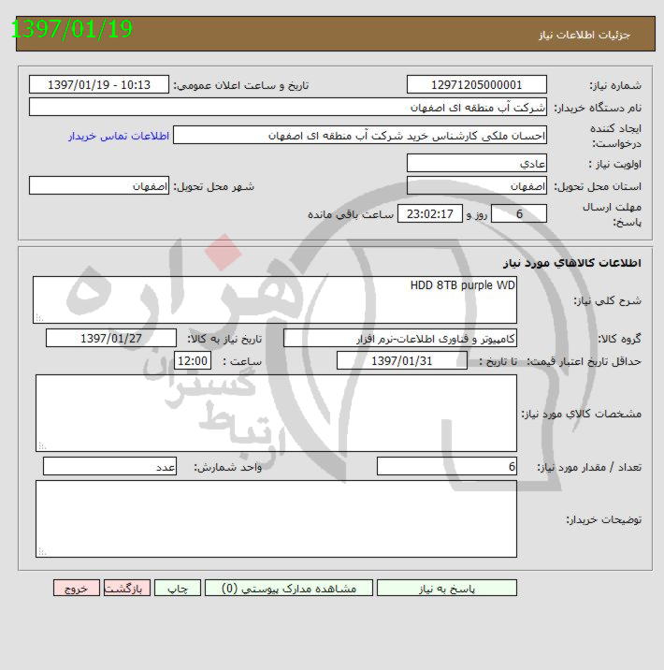Click the remaining time field 23:02:17
The width and height of the screenshot is (664, 670).
430,214
